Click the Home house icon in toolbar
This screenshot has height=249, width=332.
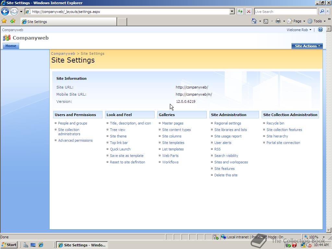coord(254,21)
